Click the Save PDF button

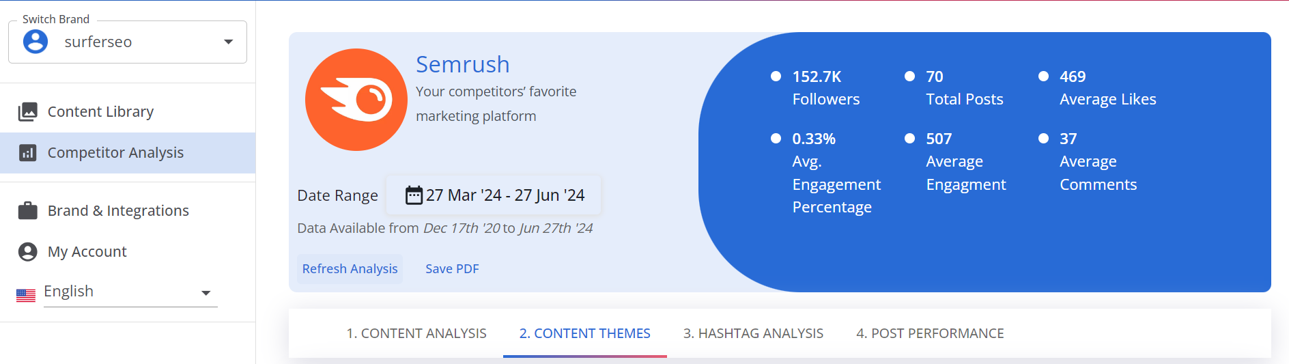click(452, 269)
